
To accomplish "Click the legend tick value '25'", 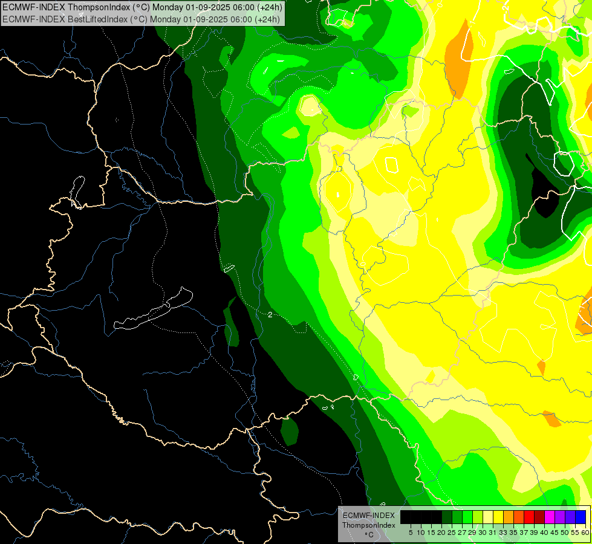I will pos(452,533).
